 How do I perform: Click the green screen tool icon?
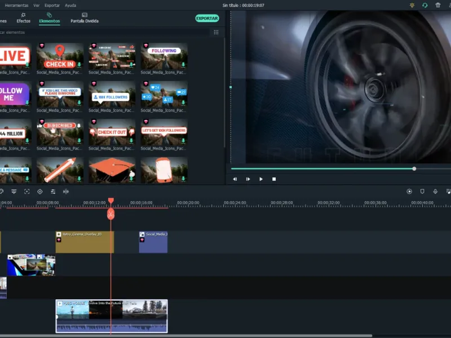pyautogui.click(x=14, y=192)
